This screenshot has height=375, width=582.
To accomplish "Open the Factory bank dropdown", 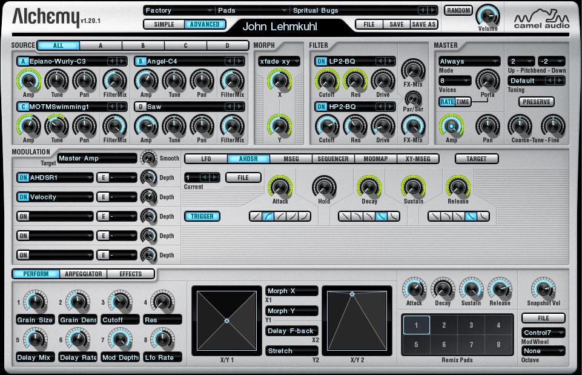I will tap(178, 10).
